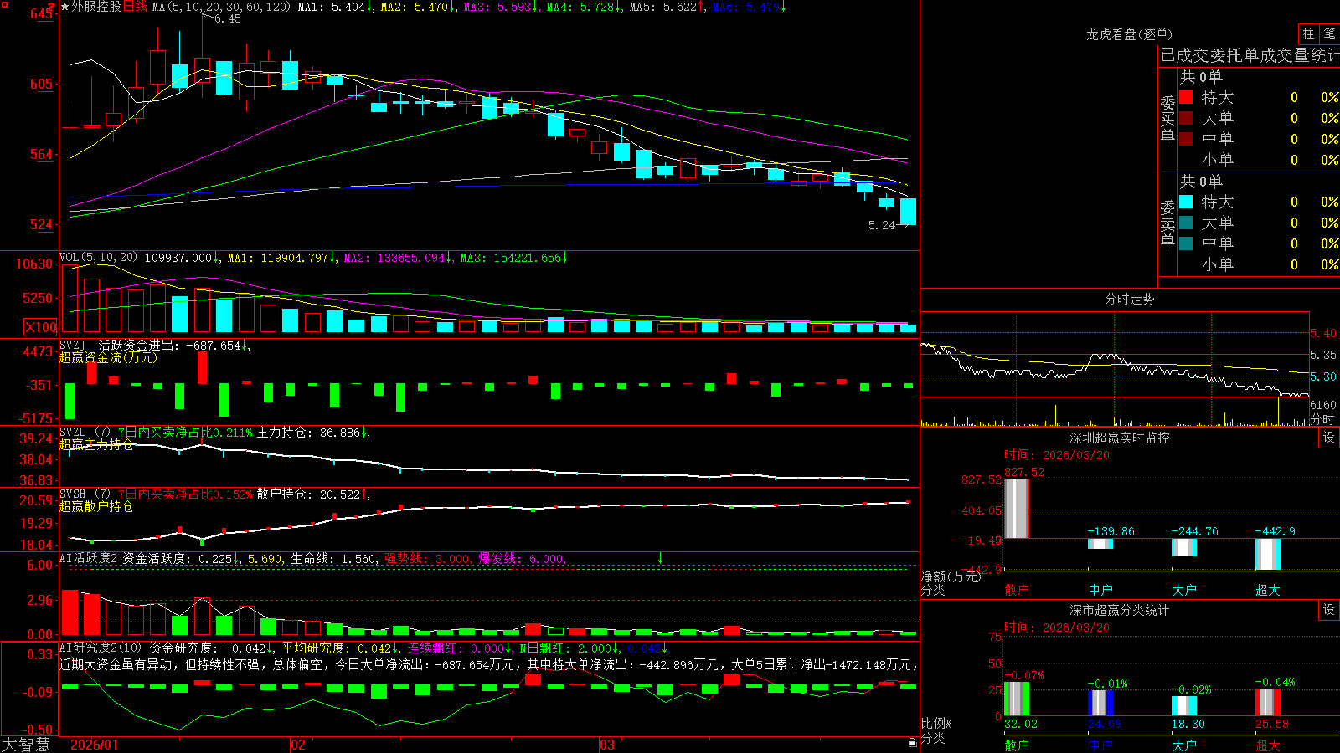This screenshot has height=753, width=1340.
Task: Click the 超赢散户持仓 label
Action: pos(96,506)
